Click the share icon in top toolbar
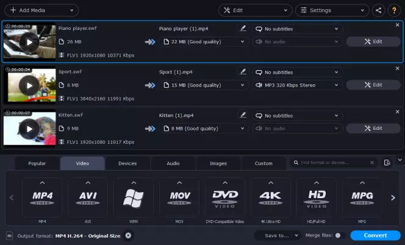This screenshot has width=405, height=245. tap(379, 10)
